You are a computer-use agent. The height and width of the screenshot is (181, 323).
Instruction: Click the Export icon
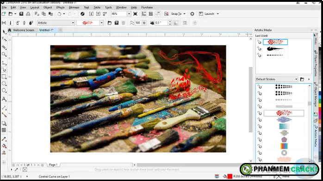pyautogui.click(x=98, y=14)
